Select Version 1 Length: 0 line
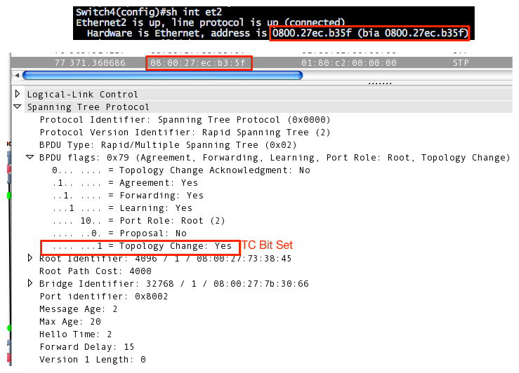Screen dimensions: 519x373 [x=93, y=359]
